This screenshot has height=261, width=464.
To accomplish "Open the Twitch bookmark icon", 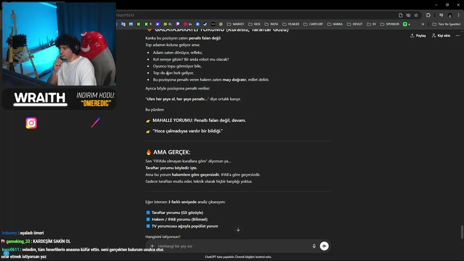I will pyautogui.click(x=178, y=24).
